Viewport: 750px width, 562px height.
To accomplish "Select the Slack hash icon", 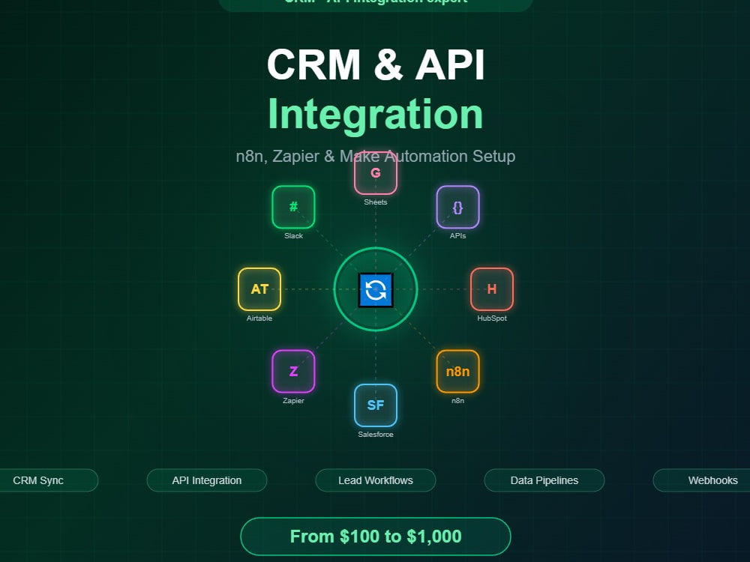I will click(293, 207).
